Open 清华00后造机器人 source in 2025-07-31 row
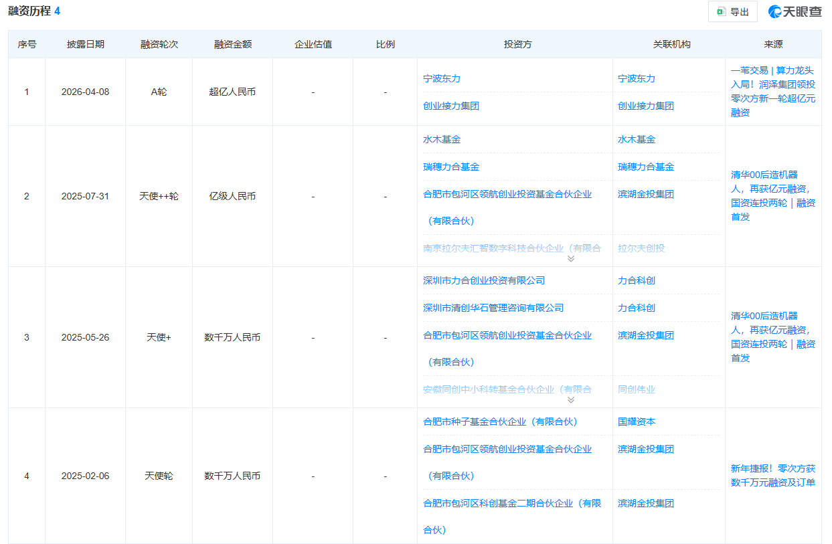The width and height of the screenshot is (832, 544). point(773,195)
